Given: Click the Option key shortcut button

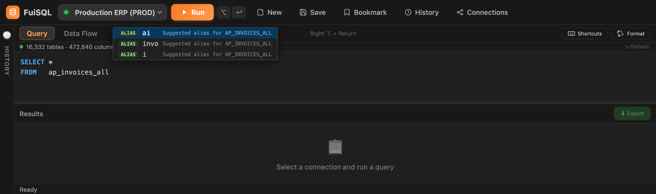Looking at the screenshot, I should click(x=223, y=12).
